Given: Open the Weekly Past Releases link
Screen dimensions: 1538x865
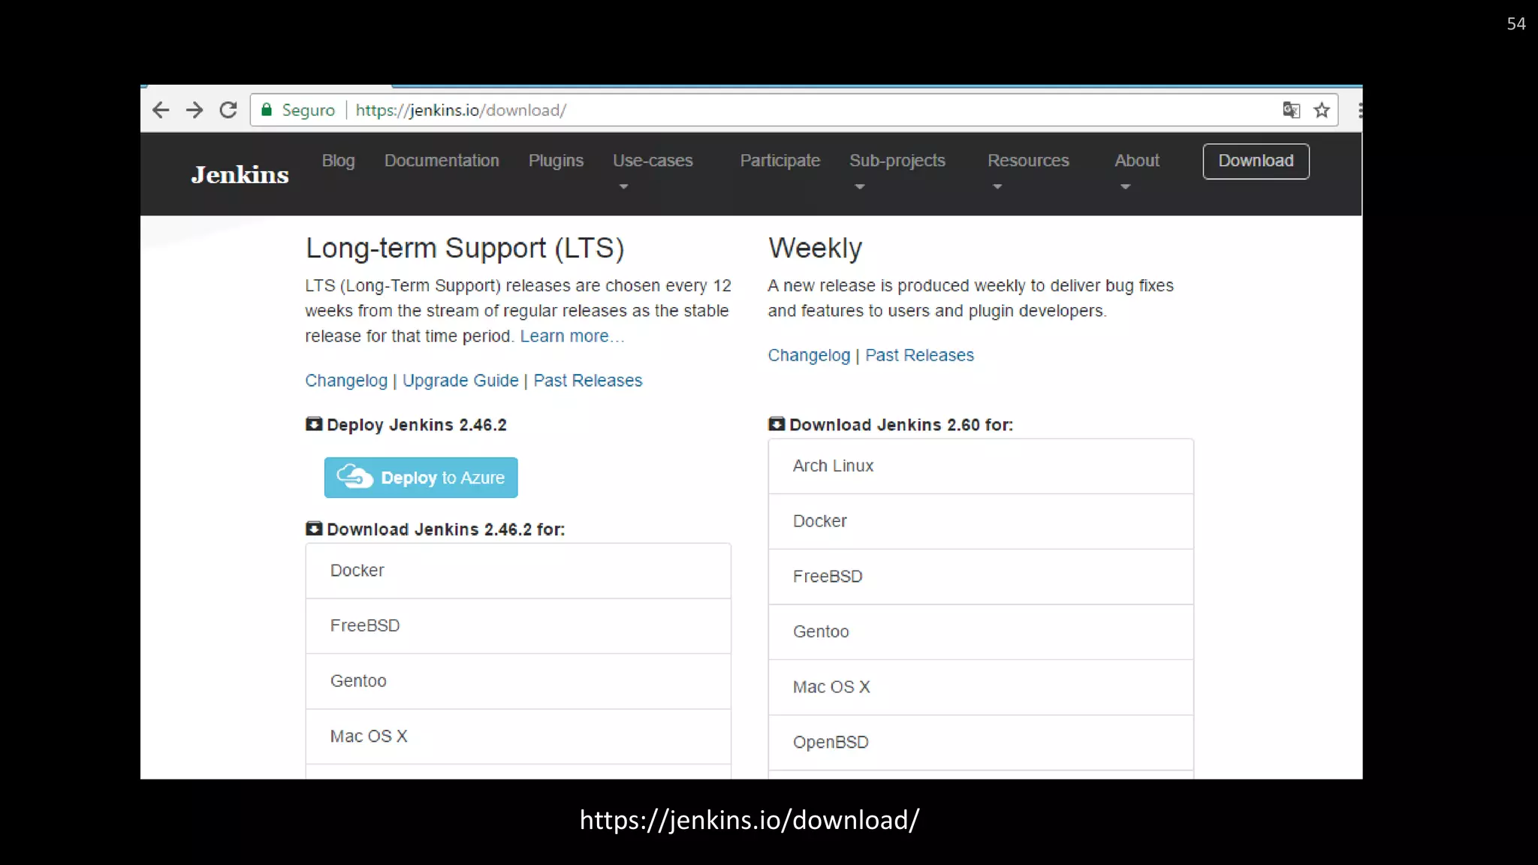Looking at the screenshot, I should coord(919,355).
